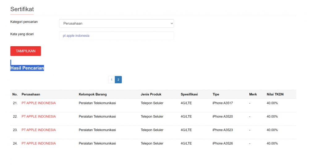This screenshot has height=165, width=309.
Task: Open PT APPLE INDONESIA link in row 22
Action: tap(39, 117)
